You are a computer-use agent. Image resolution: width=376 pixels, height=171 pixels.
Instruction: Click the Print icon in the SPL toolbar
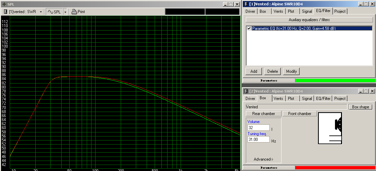74,12
